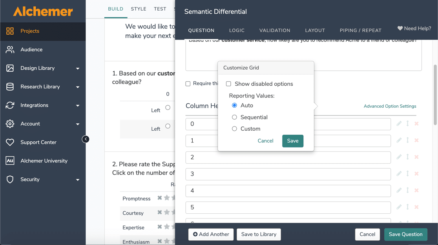
Task: Enable the Show disabled options checkbox
Action: [x=228, y=84]
